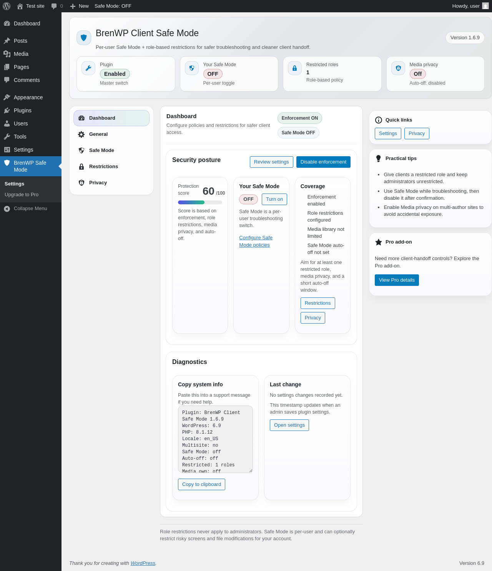Click Safe Mode: OFF in admin bar
The height and width of the screenshot is (571, 492).
pyautogui.click(x=113, y=6)
